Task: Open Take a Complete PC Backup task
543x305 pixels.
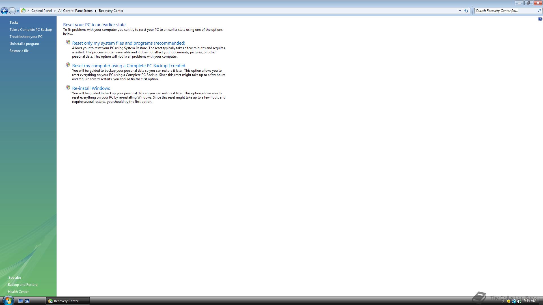Action: pos(31,30)
